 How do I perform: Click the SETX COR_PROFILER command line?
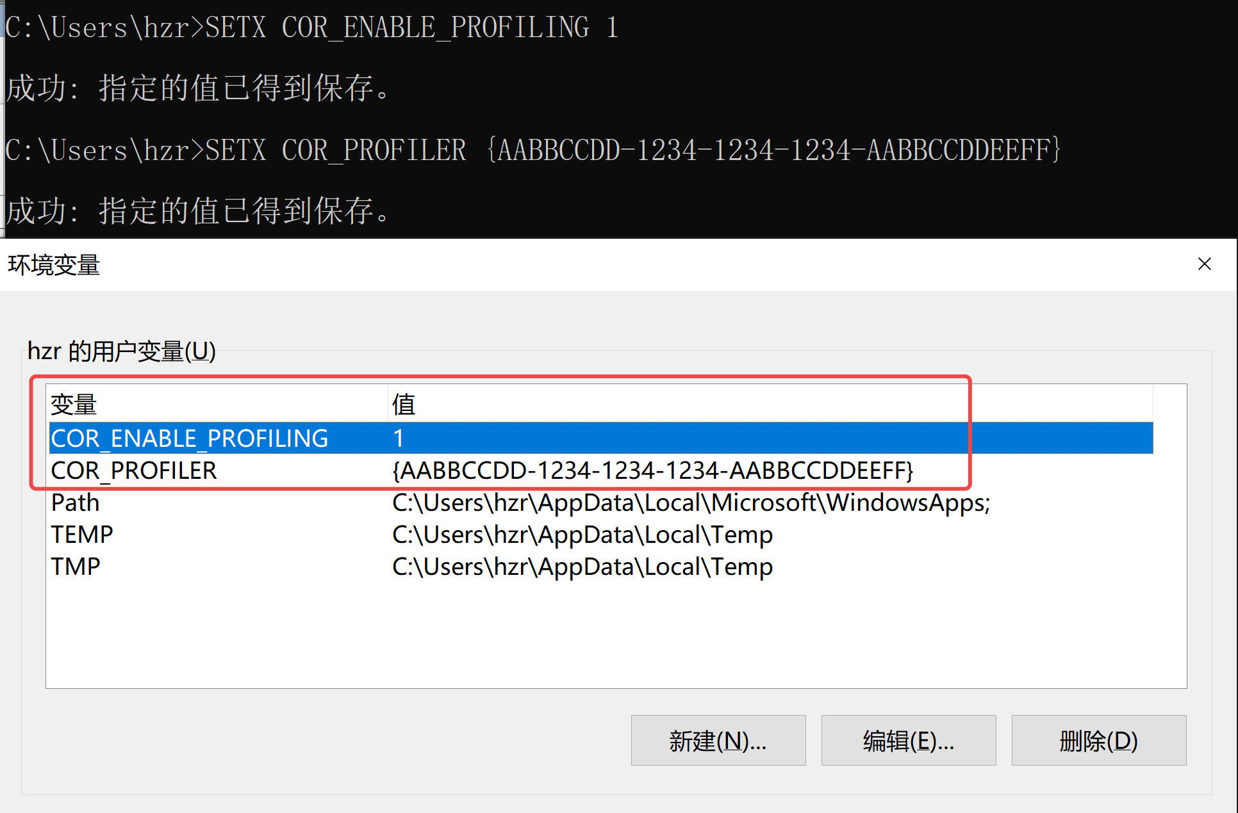click(x=532, y=150)
